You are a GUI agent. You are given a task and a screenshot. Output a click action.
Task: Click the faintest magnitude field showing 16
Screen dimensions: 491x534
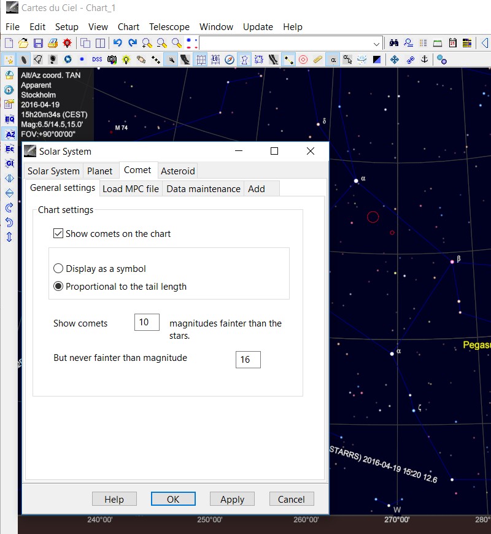248,359
